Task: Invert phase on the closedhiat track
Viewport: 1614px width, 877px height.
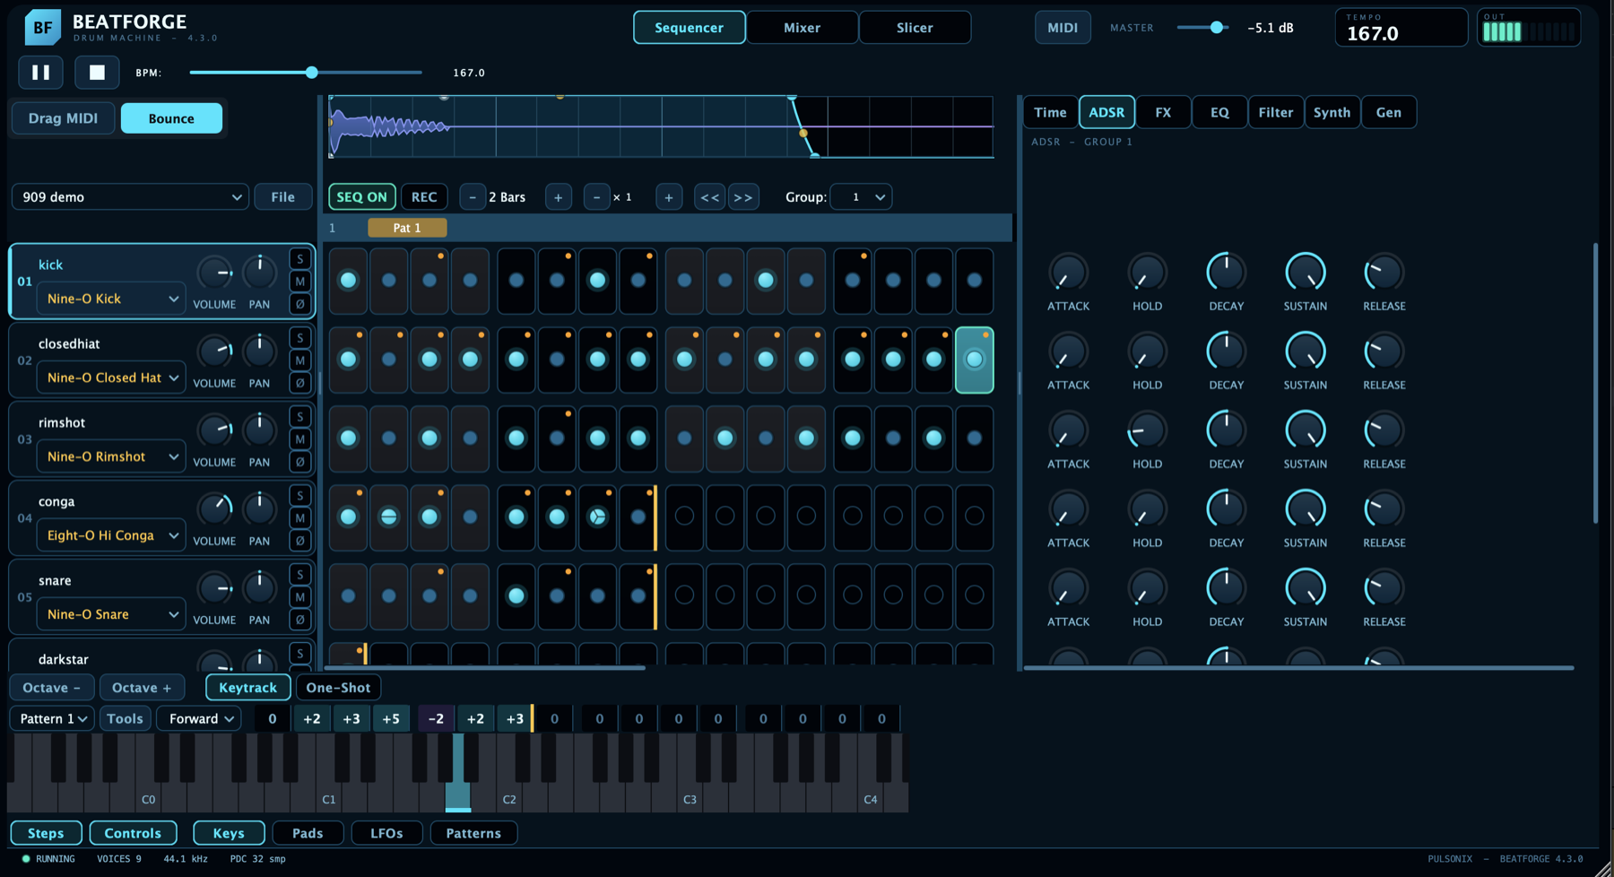Action: click(300, 383)
